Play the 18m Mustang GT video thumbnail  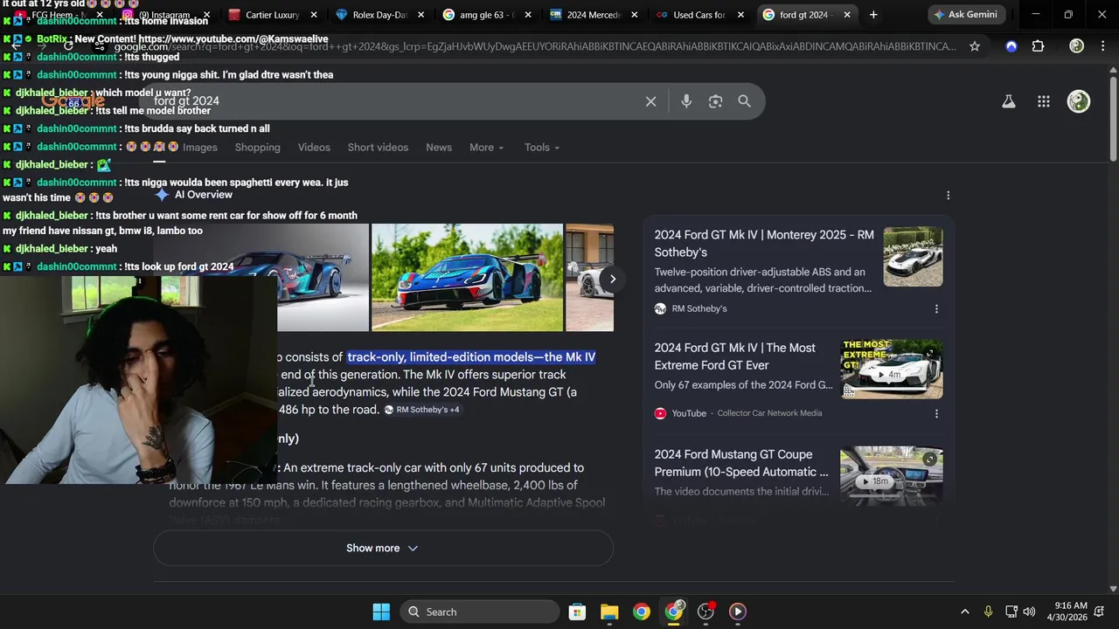(x=892, y=476)
